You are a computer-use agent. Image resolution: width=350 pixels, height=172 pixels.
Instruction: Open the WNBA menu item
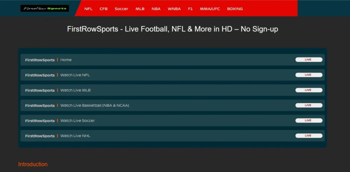coord(174,9)
